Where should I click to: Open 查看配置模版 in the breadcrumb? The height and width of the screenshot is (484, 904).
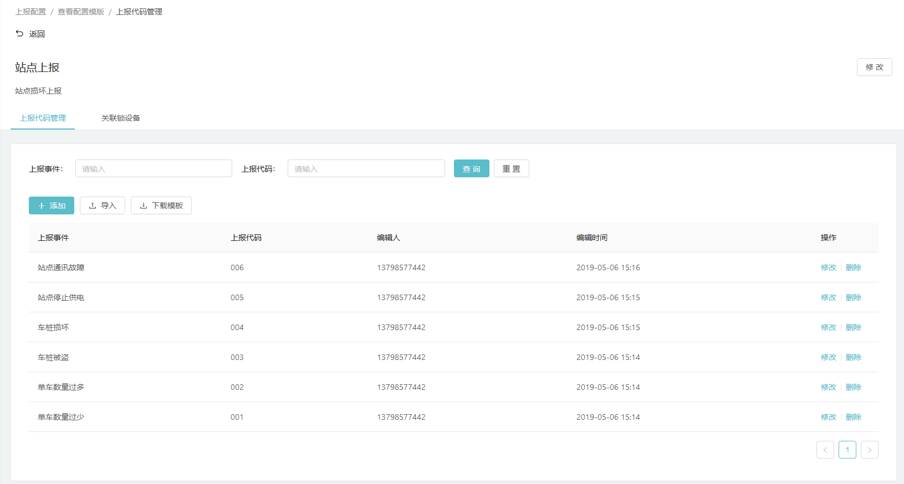[x=81, y=12]
